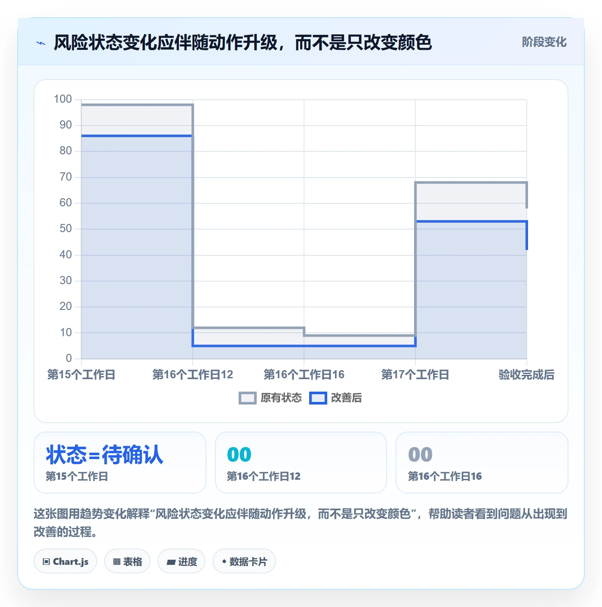Select the 进度 tag chip
This screenshot has width=602, height=607.
(x=181, y=561)
